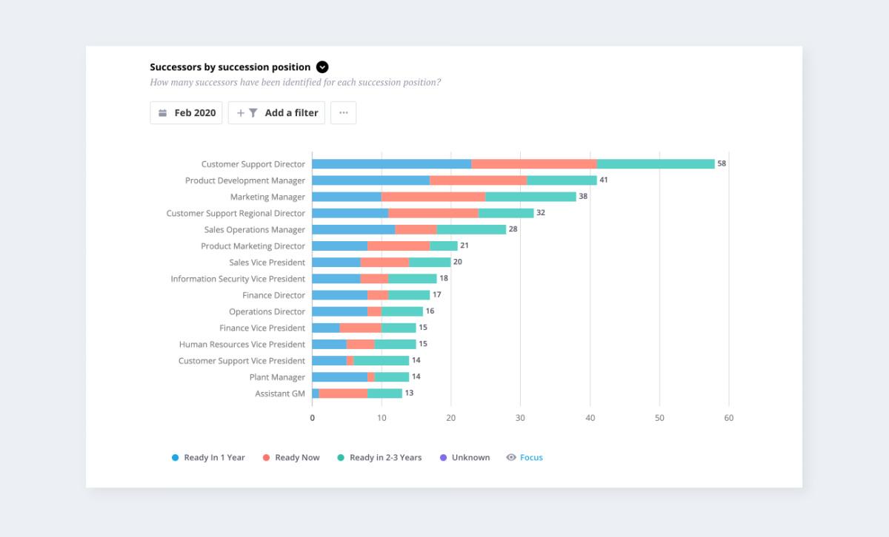Screen dimensions: 889x537
Task: Open the Feb 2020 date picker
Action: coord(186,112)
